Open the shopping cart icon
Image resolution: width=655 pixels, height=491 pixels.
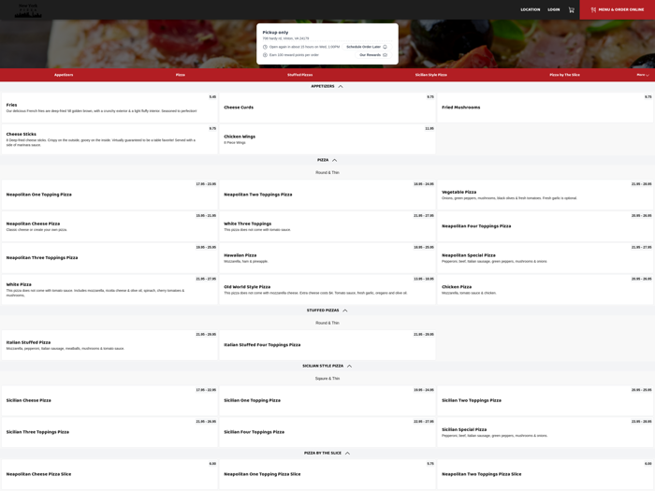tap(571, 9)
